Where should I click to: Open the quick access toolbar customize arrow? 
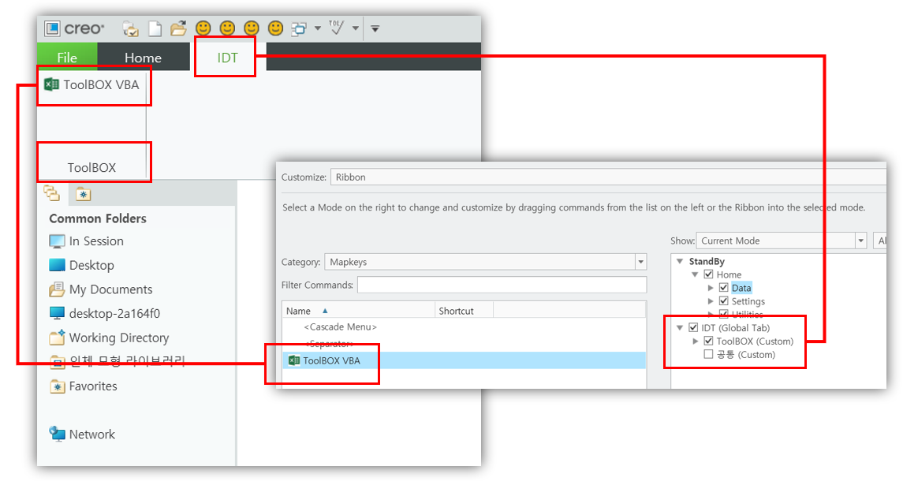pyautogui.click(x=375, y=28)
